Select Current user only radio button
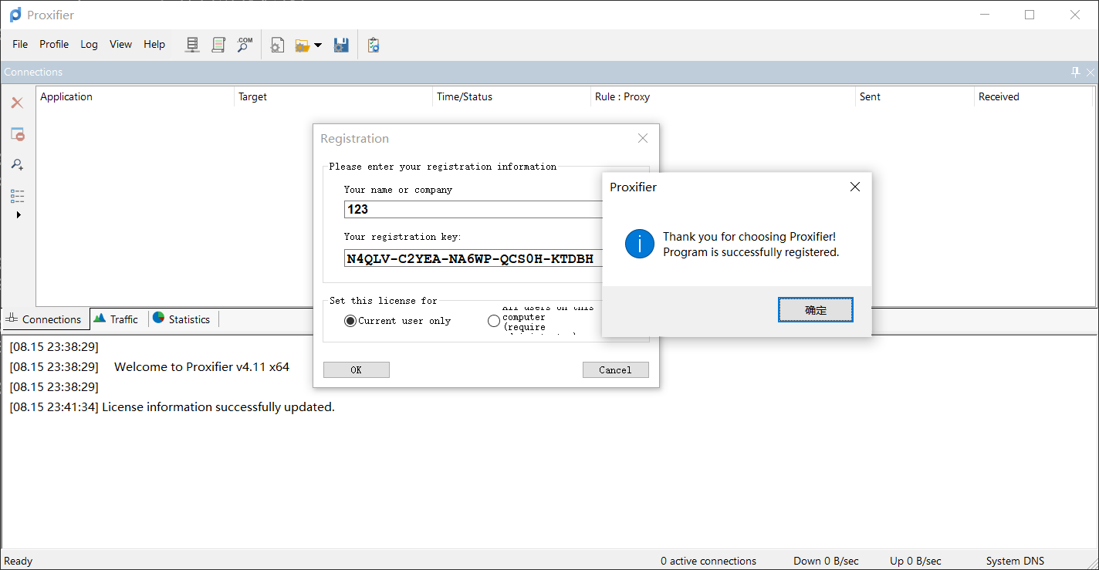This screenshot has height=570, width=1099. tap(350, 321)
